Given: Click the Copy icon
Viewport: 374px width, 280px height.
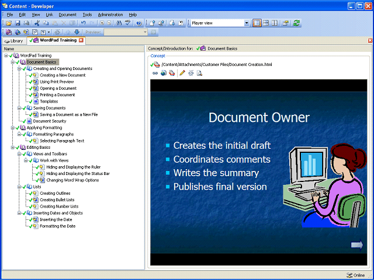Looking at the screenshot, I should point(46,23).
